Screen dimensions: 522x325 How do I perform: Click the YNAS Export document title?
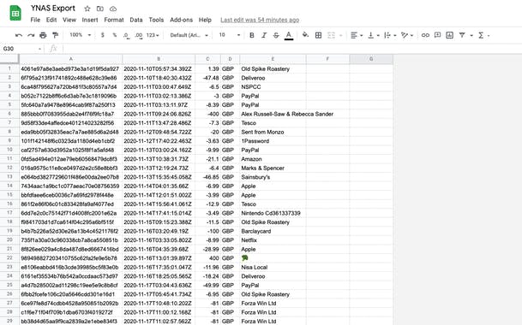[53, 9]
